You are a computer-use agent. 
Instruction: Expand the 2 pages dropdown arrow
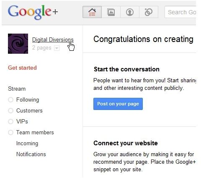click(57, 48)
